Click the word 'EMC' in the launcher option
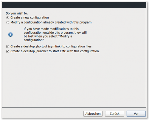Image resolution: width=149 pixels, height=120 pixels. [63, 51]
